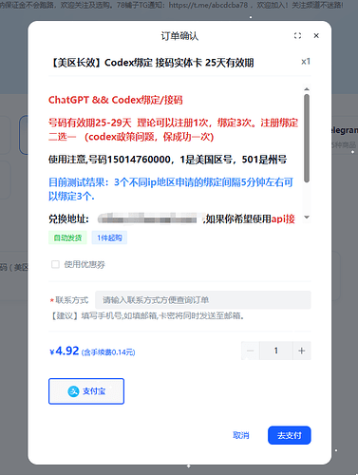Click the 去支付 pay button
Screen dimensions: 358x475
[290, 435]
